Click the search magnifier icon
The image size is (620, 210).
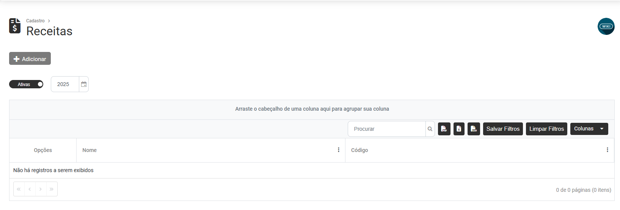430,129
